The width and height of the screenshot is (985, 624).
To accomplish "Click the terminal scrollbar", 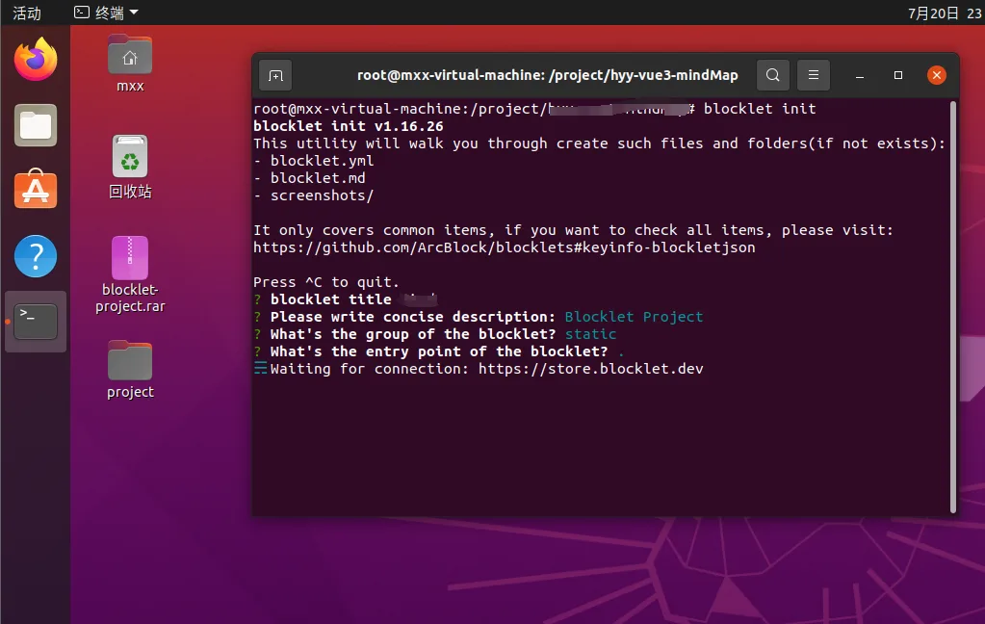I will coord(953,306).
